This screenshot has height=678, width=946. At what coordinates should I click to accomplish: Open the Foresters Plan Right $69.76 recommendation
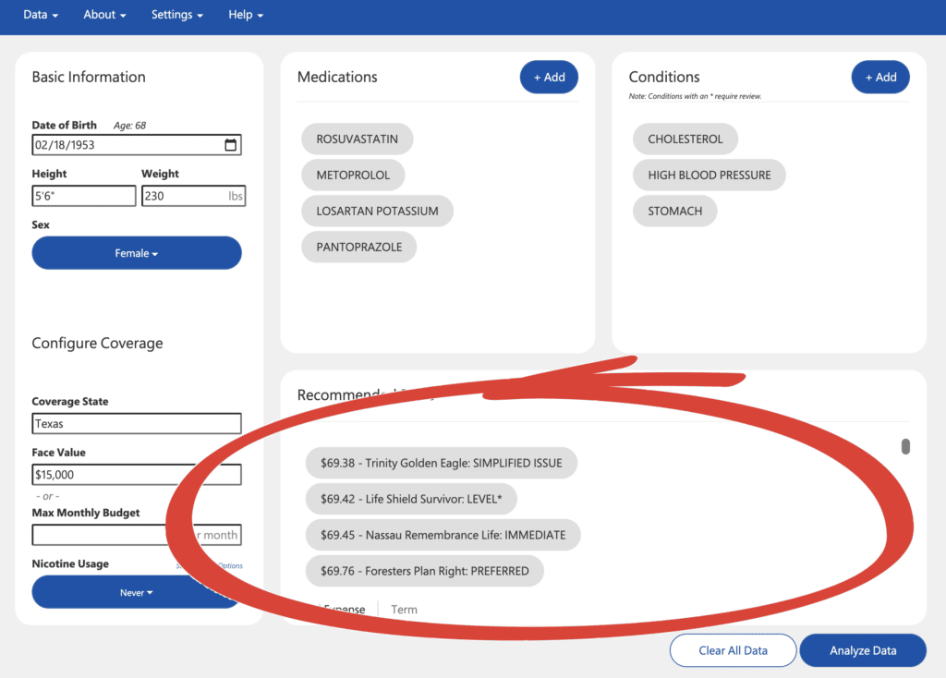tap(425, 571)
